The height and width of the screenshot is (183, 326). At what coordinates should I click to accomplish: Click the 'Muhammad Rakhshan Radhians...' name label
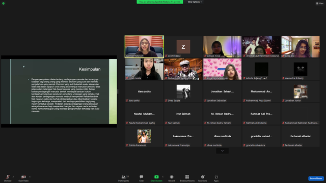point(302,123)
